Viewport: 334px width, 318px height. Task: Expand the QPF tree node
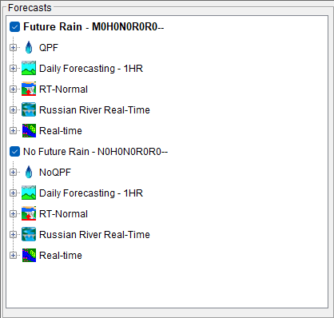click(x=13, y=48)
